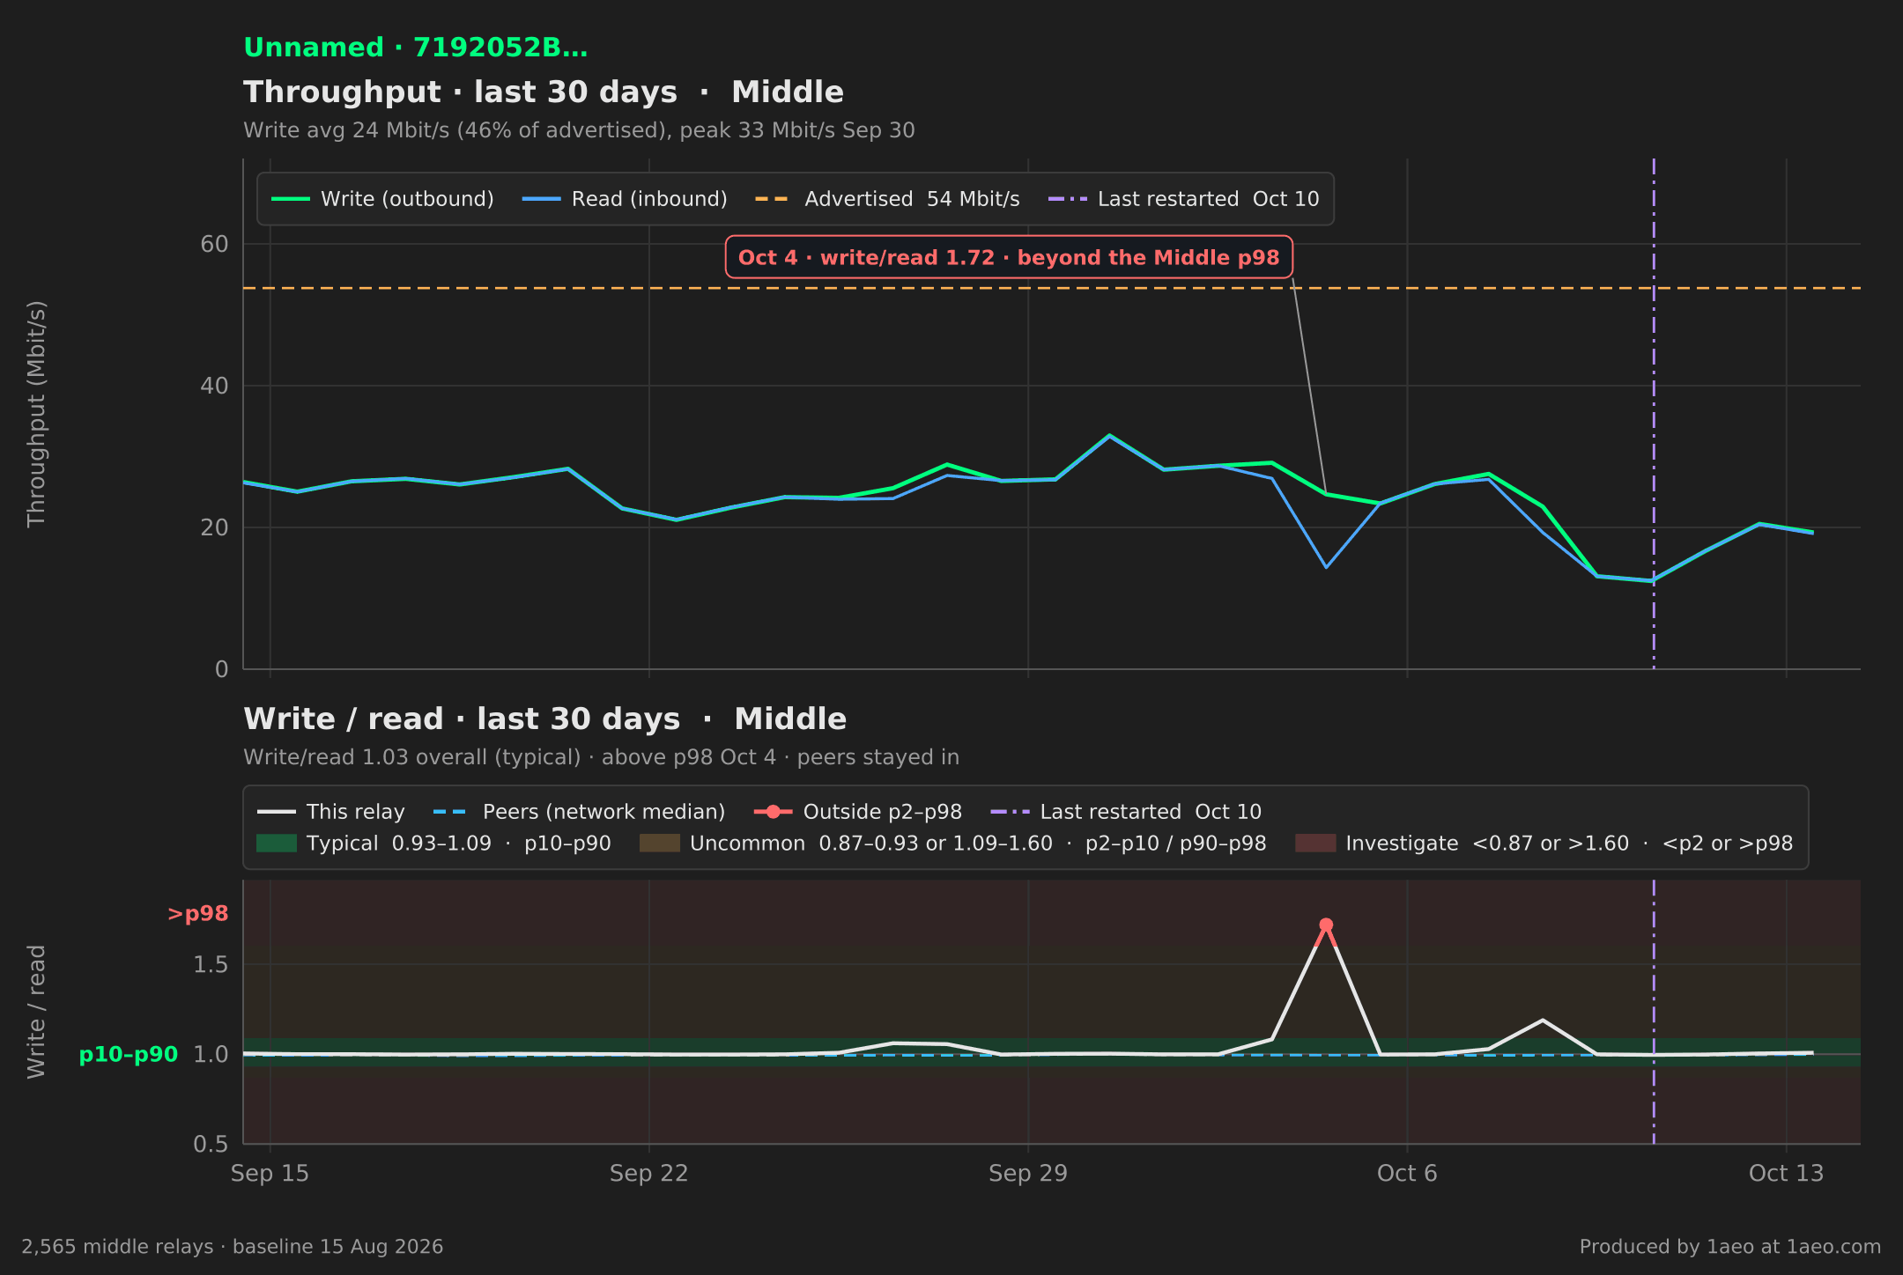1903x1275 pixels.
Task: Click the Read (inbound) legend entry
Action: click(625, 199)
